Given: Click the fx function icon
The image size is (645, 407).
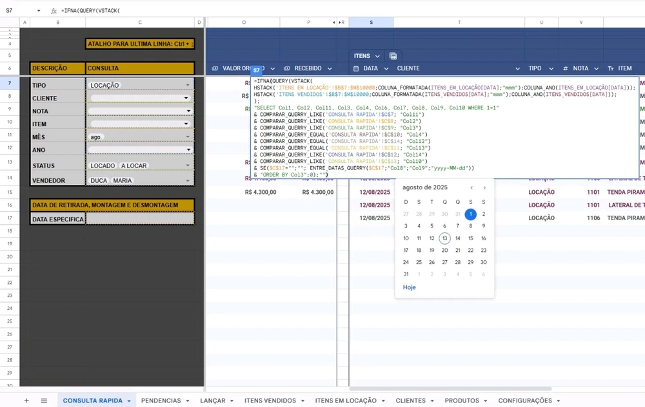Looking at the screenshot, I should 54,11.
